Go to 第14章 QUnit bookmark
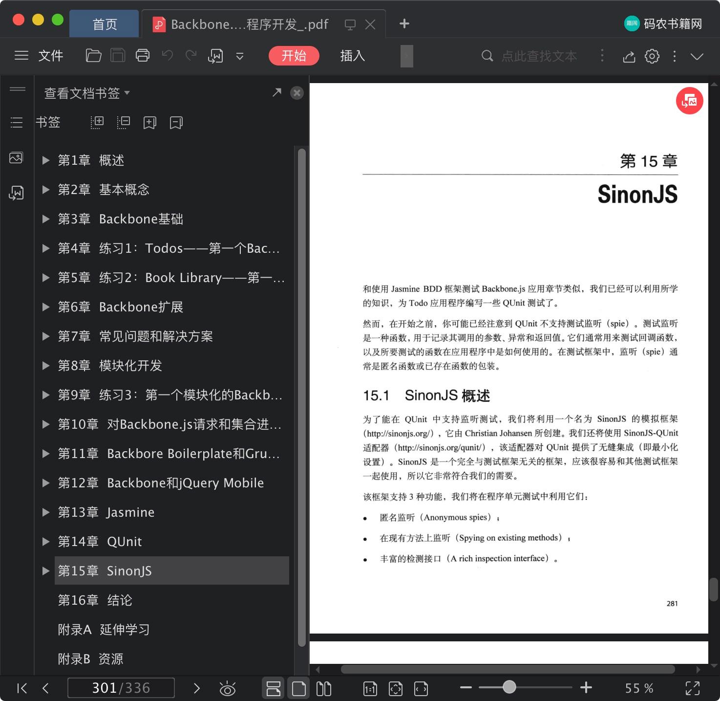 click(100, 542)
